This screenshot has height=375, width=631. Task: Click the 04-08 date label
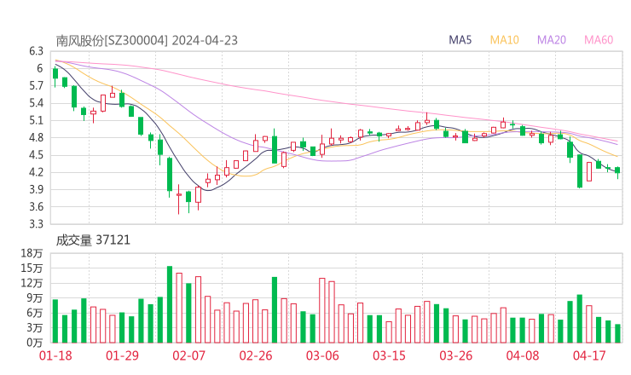click(x=523, y=355)
